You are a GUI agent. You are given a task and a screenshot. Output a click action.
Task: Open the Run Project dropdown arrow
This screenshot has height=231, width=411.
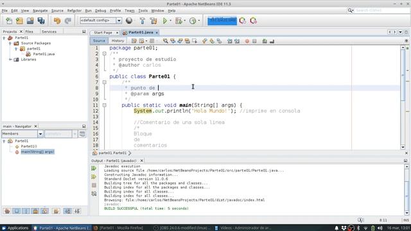click(170, 21)
